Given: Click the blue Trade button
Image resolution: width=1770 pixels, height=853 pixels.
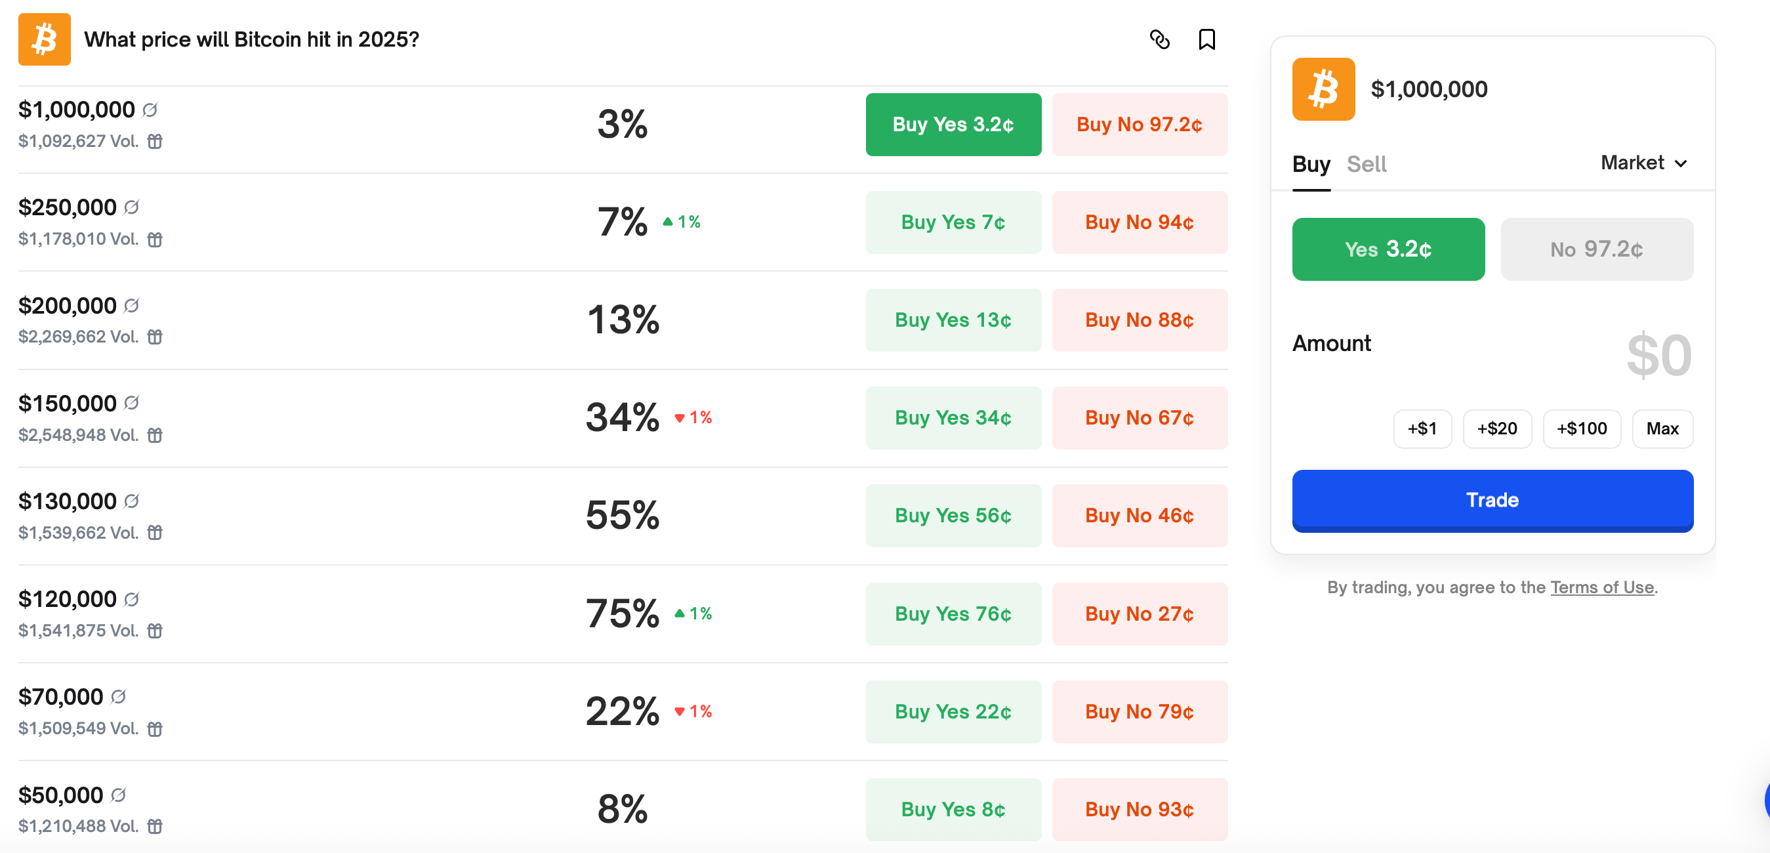Looking at the screenshot, I should click(1492, 501).
